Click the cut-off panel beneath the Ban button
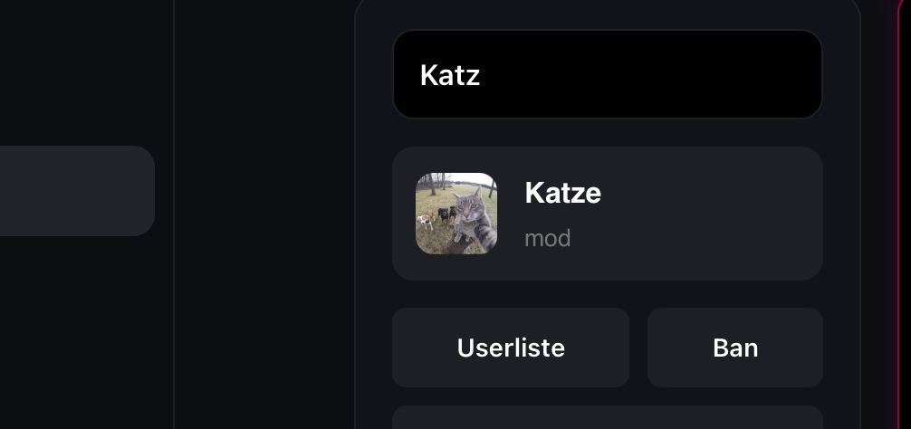911x429 pixels. pos(734,418)
